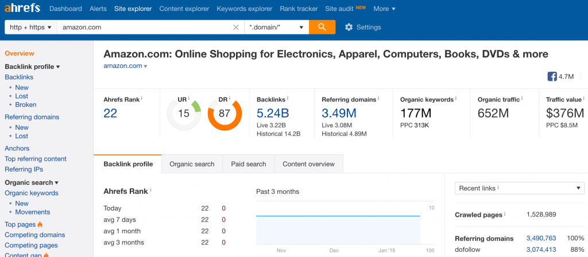Image resolution: width=588 pixels, height=257 pixels.
Task: Open Competing domains report
Action: pos(35,235)
